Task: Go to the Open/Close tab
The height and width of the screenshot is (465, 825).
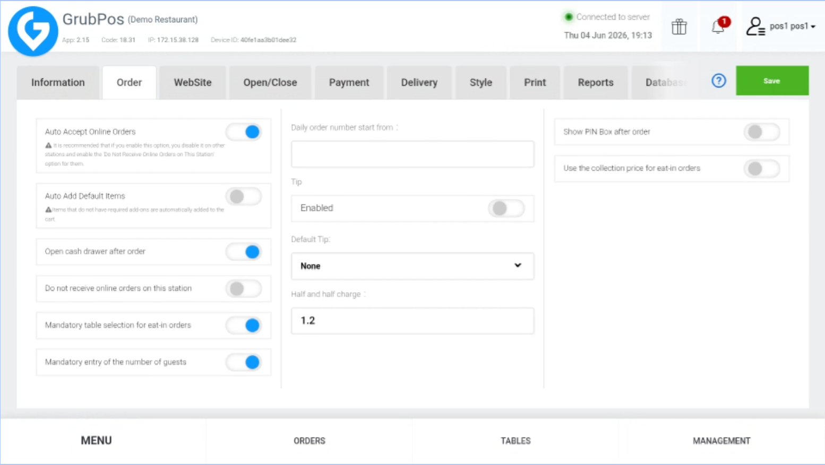Action: 270,83
